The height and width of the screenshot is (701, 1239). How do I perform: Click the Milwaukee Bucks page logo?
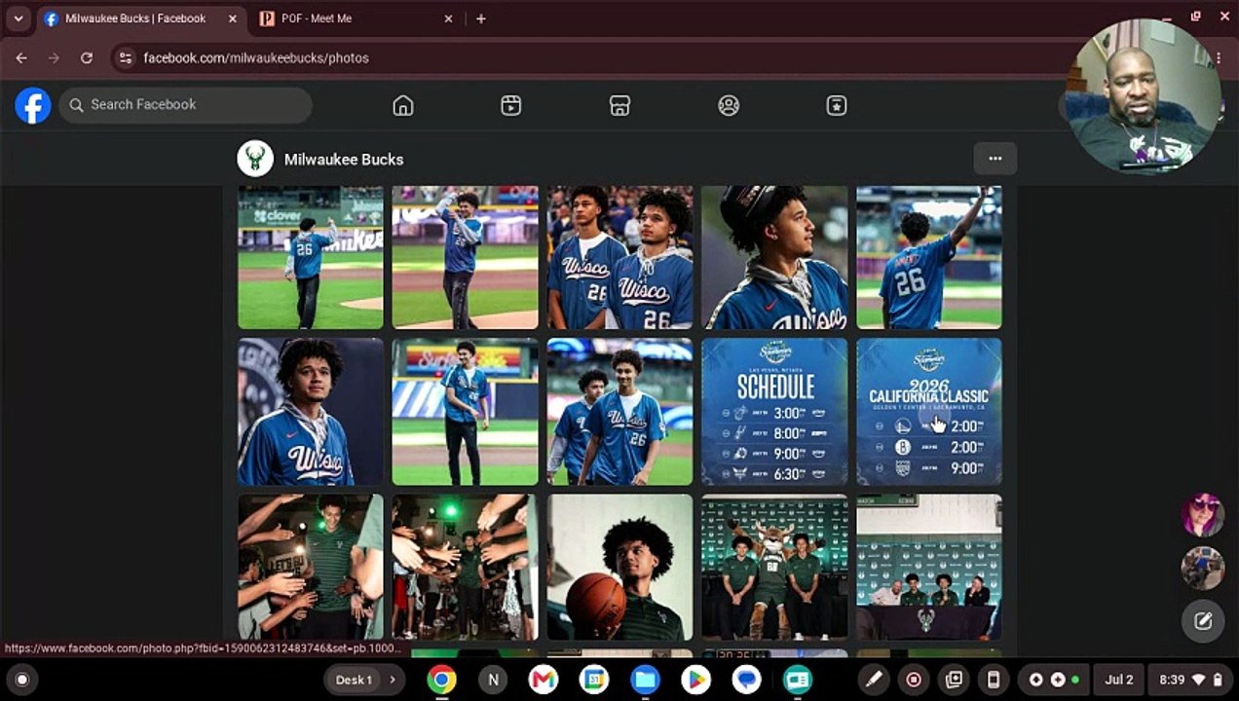click(x=255, y=159)
